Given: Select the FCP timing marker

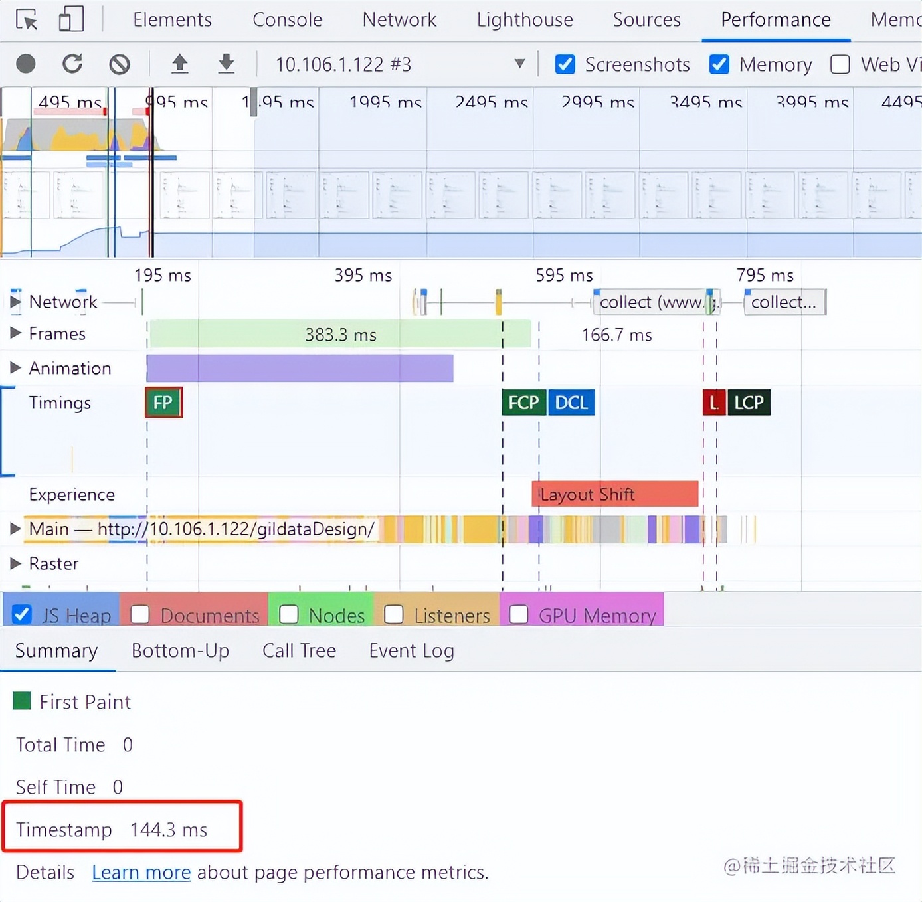Looking at the screenshot, I should point(523,403).
